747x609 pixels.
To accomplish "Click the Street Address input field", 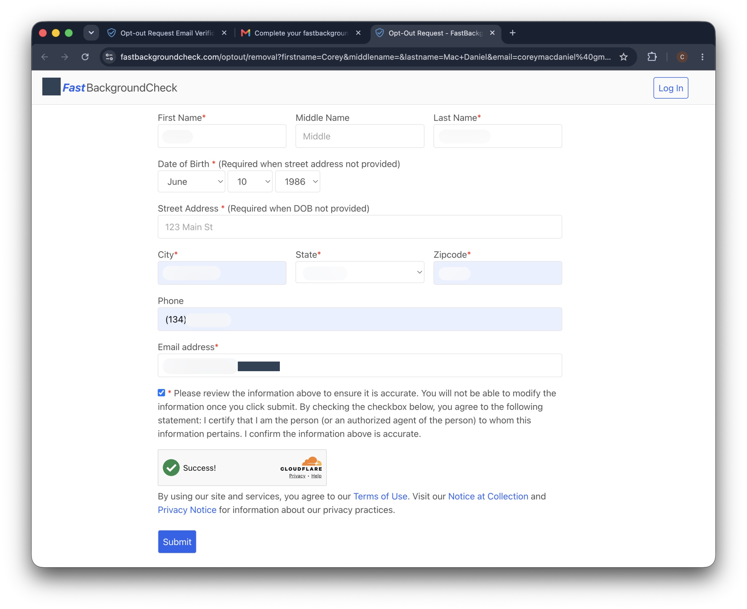I will [x=360, y=227].
